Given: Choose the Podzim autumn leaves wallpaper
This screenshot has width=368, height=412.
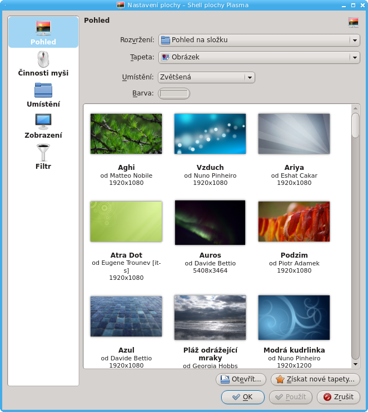Looking at the screenshot, I should coord(294,222).
